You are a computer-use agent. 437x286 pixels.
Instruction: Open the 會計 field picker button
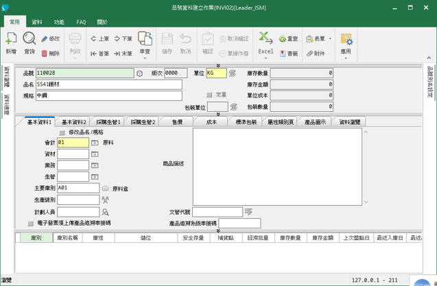(95, 143)
